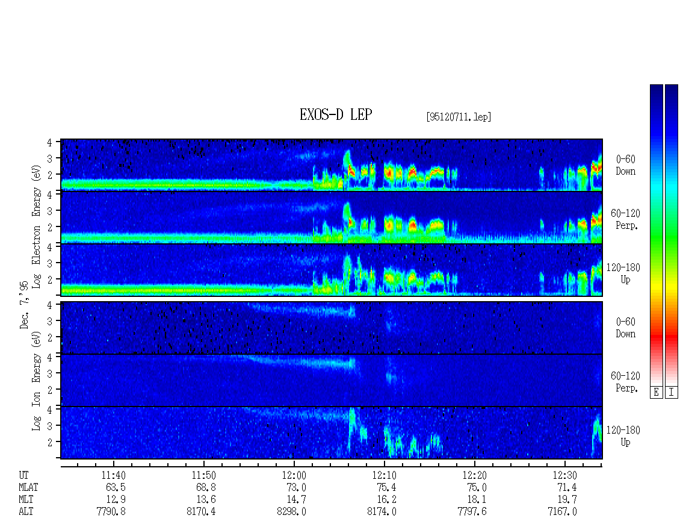Click MLT value 18.1
The image size is (680, 527).
point(477,500)
